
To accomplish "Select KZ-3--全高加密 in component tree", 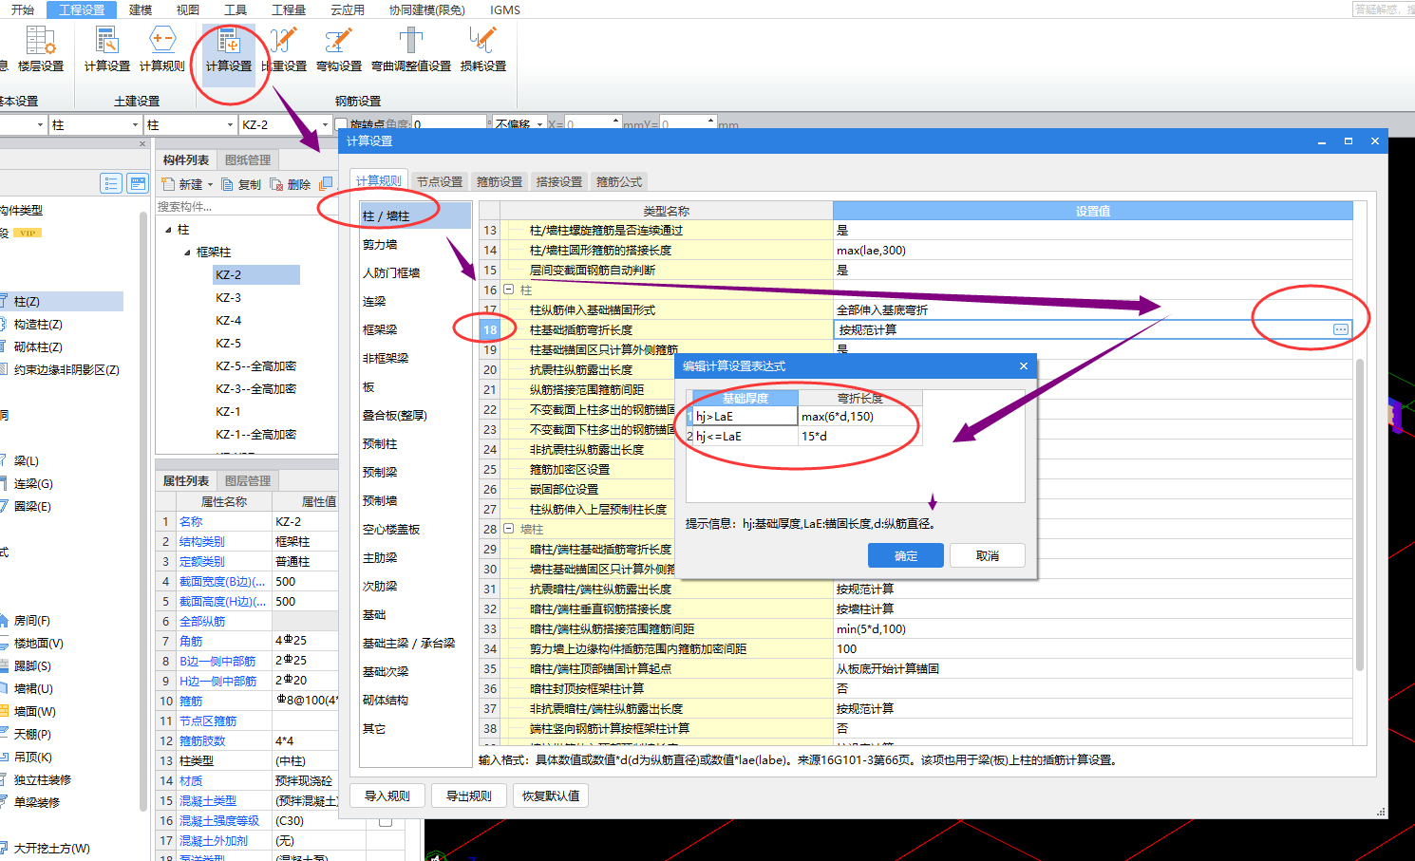I will [255, 388].
